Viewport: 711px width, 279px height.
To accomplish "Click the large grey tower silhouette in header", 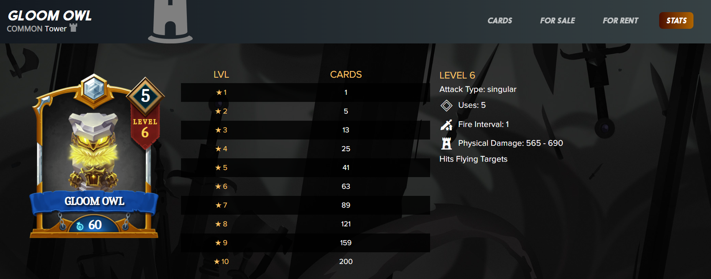I will tap(170, 22).
